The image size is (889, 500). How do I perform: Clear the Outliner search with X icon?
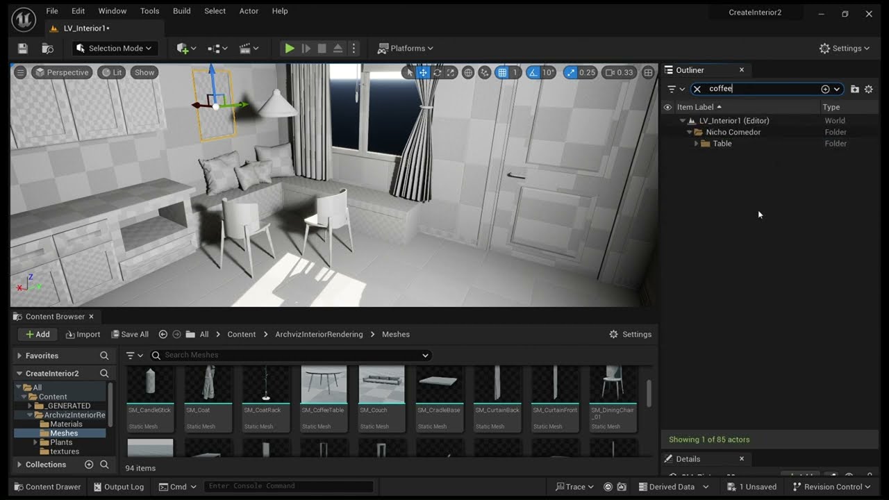tap(697, 89)
